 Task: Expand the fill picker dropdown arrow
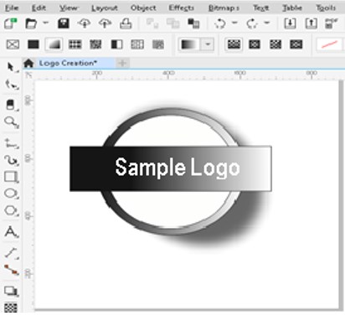coord(208,44)
